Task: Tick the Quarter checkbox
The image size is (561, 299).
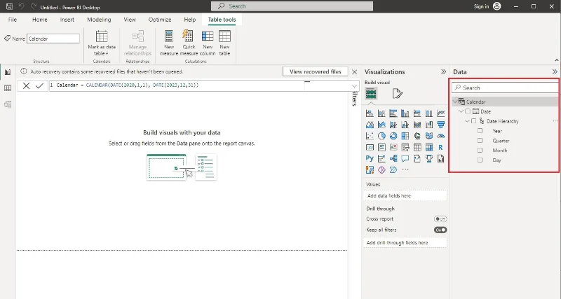Action: (x=480, y=140)
